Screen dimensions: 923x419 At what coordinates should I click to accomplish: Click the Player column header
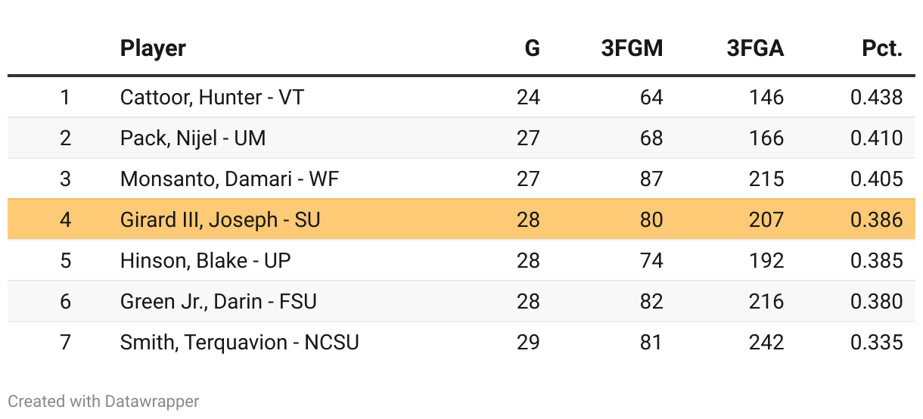click(x=153, y=49)
